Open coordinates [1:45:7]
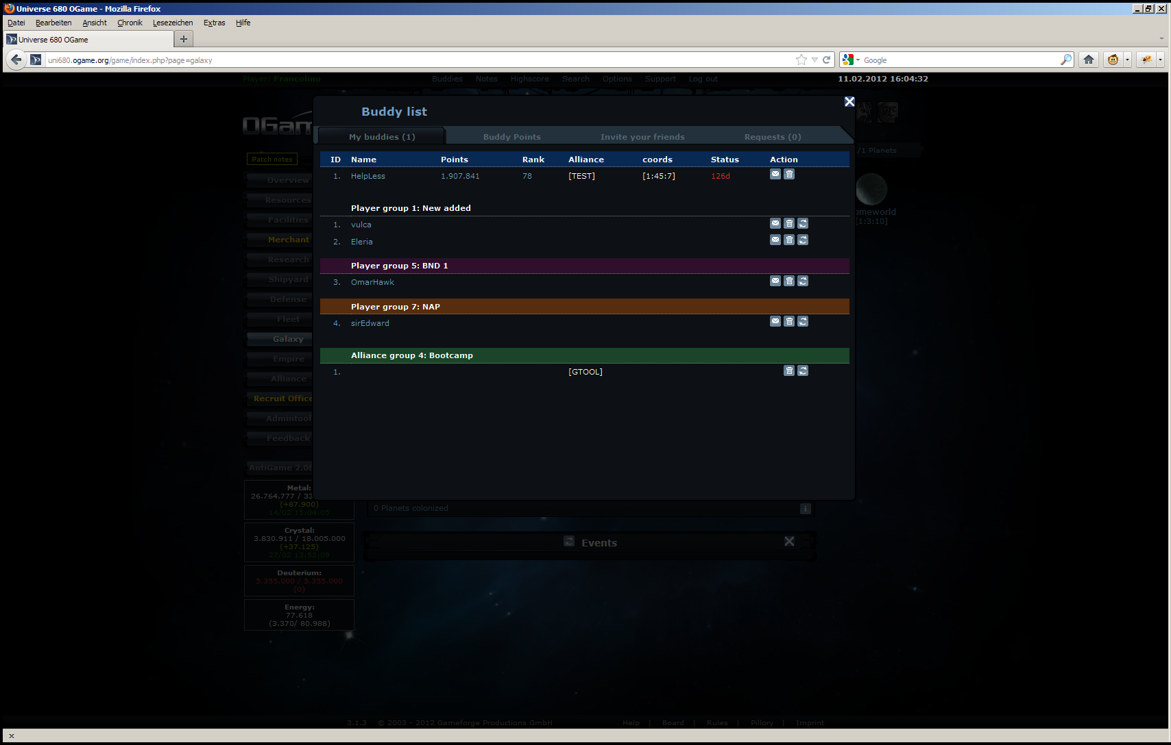The width and height of the screenshot is (1171, 745). click(659, 176)
